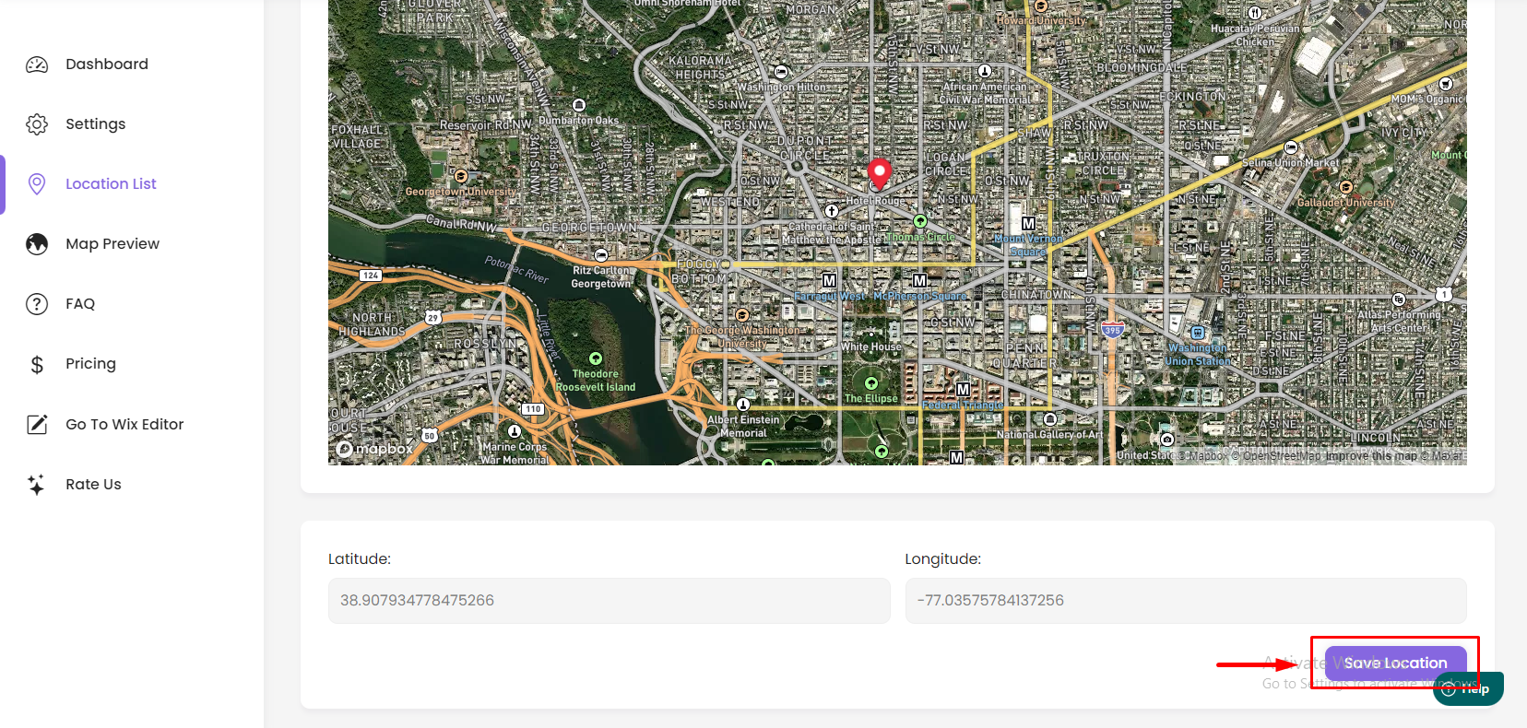The width and height of the screenshot is (1527, 728).
Task: Click the African American Civil War Memorial marker
Action: [985, 71]
